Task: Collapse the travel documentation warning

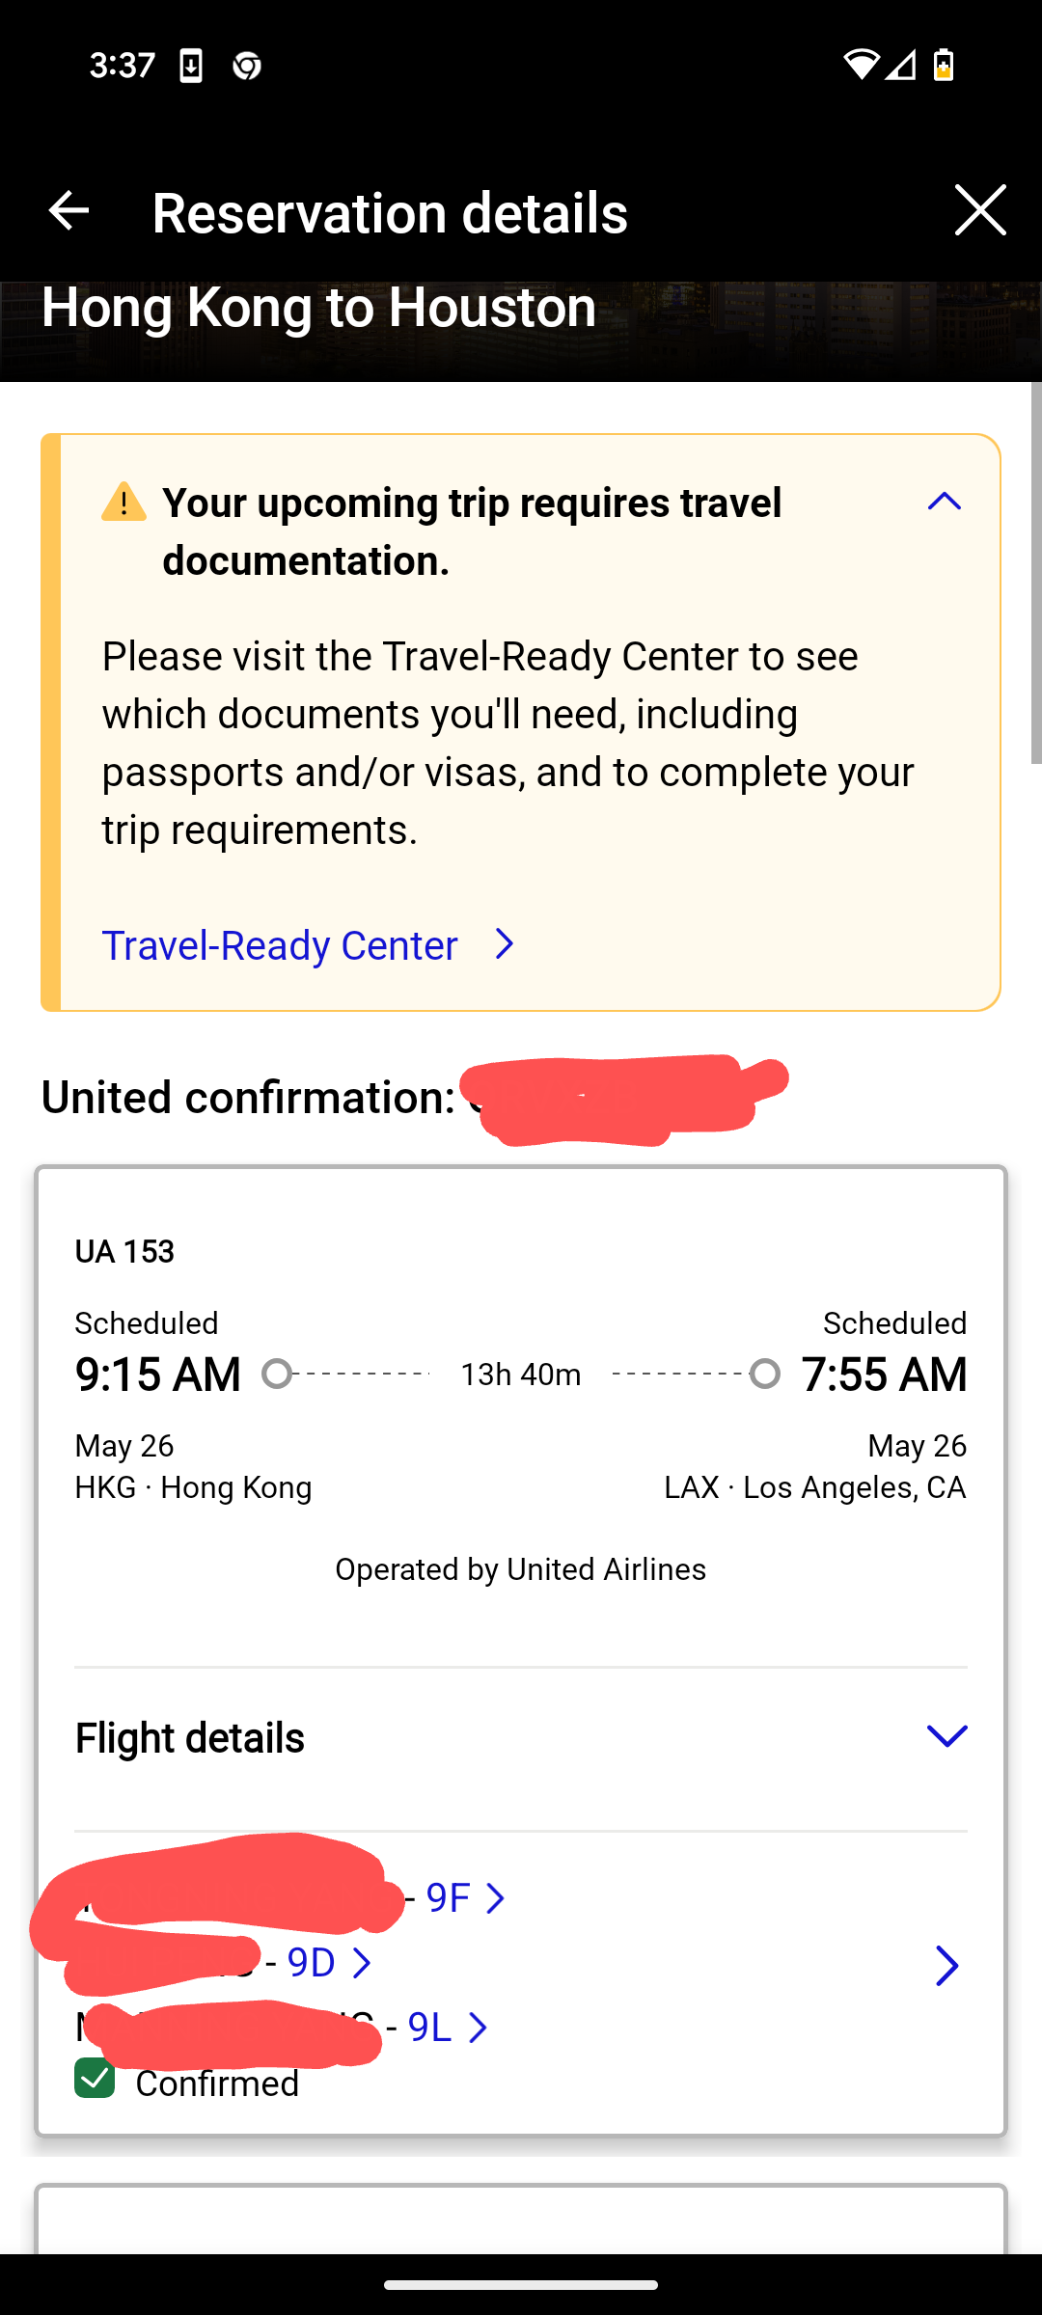Action: [944, 501]
